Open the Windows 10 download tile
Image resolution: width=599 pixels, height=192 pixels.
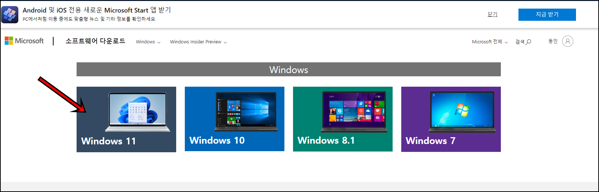point(234,119)
